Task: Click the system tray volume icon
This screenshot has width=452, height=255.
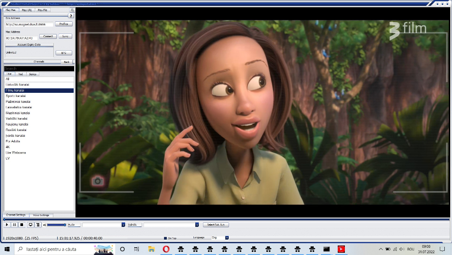Action: (x=402, y=249)
